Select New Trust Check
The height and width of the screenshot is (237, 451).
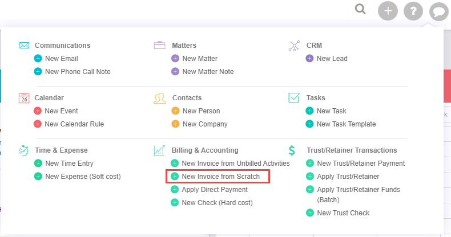343,213
